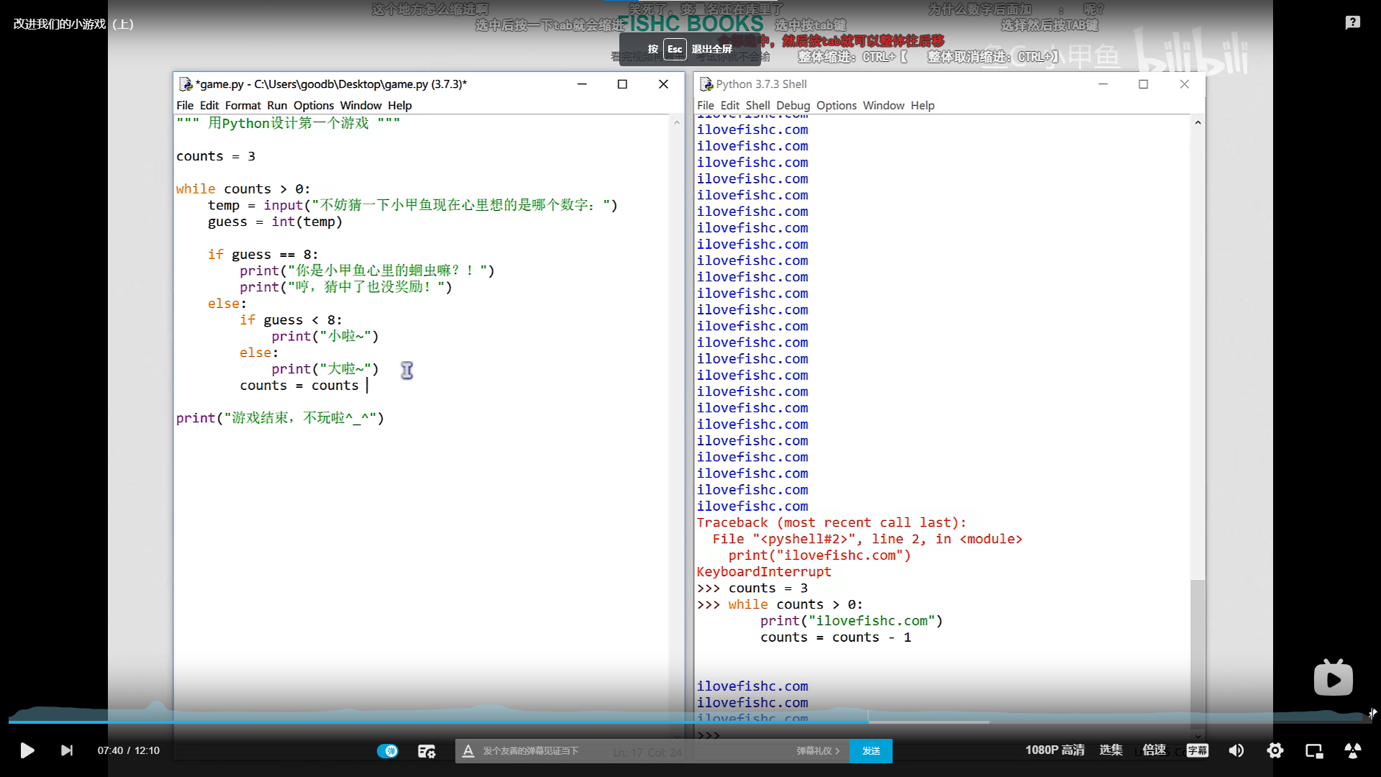Click the editor scrollbar up arrow

pyautogui.click(x=677, y=122)
